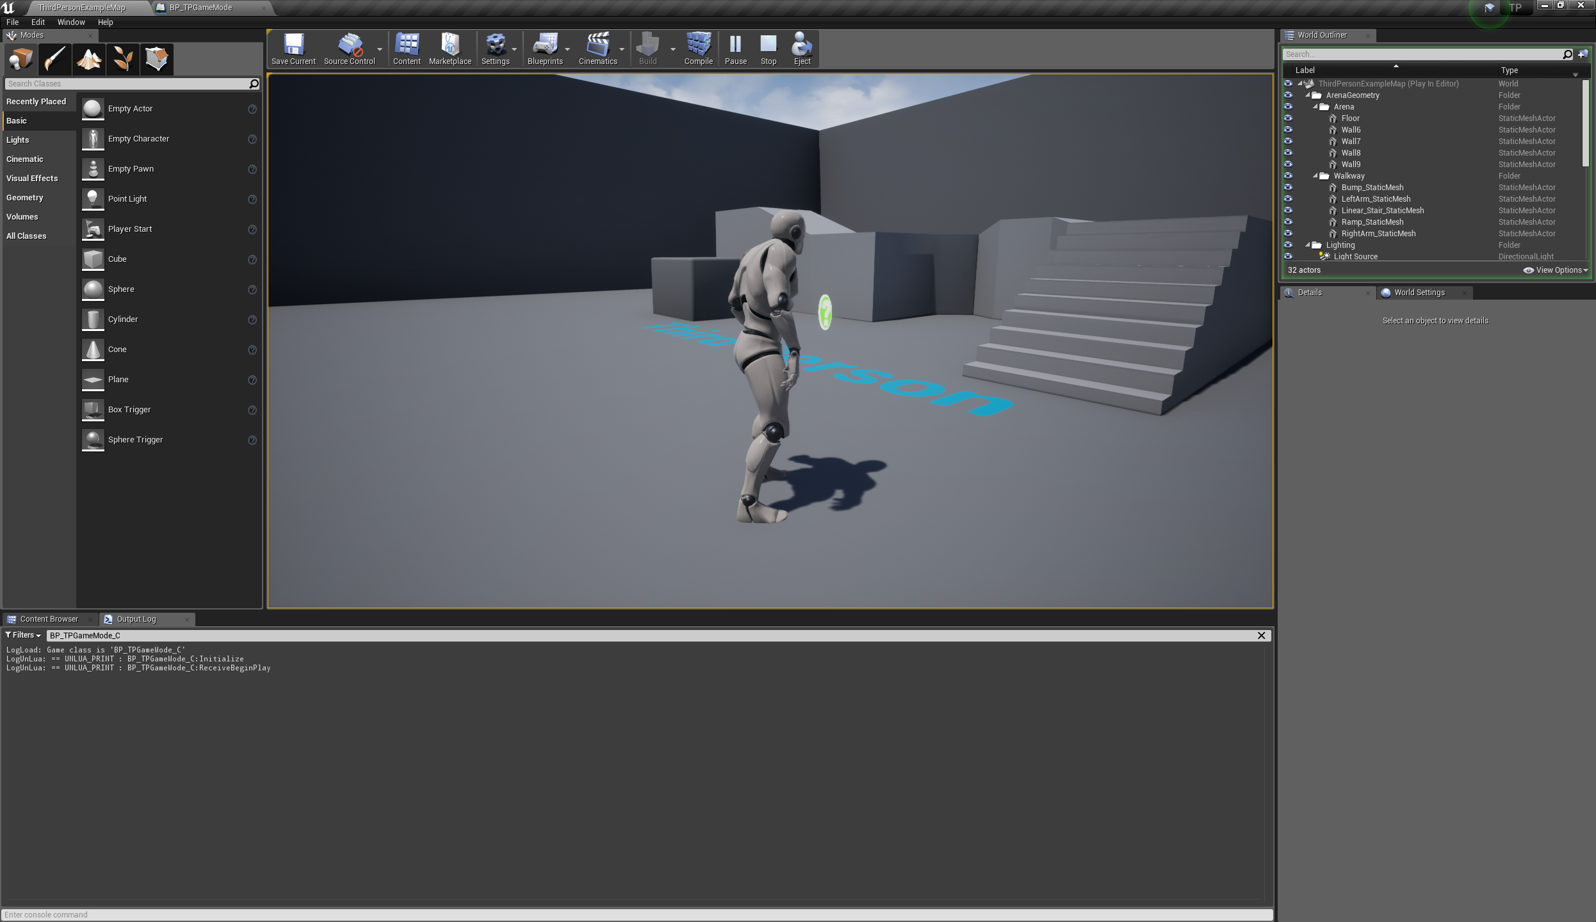Click the Point Light bulb icon
Viewport: 1596px width, 922px height.
coord(93,199)
